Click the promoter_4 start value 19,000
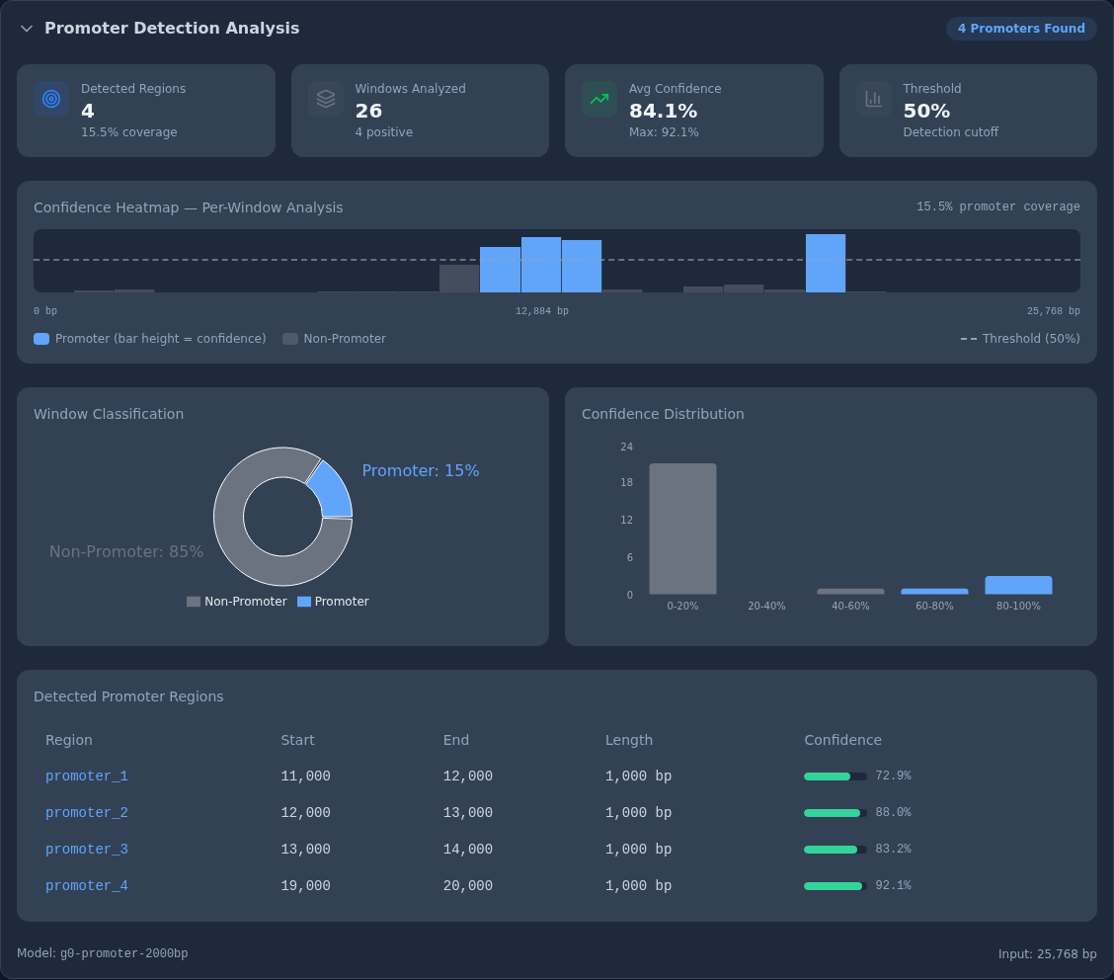Screen dimensions: 1114x980 [x=305, y=885]
